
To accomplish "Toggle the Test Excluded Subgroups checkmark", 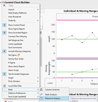I will pyautogui.click(x=4, y=74).
